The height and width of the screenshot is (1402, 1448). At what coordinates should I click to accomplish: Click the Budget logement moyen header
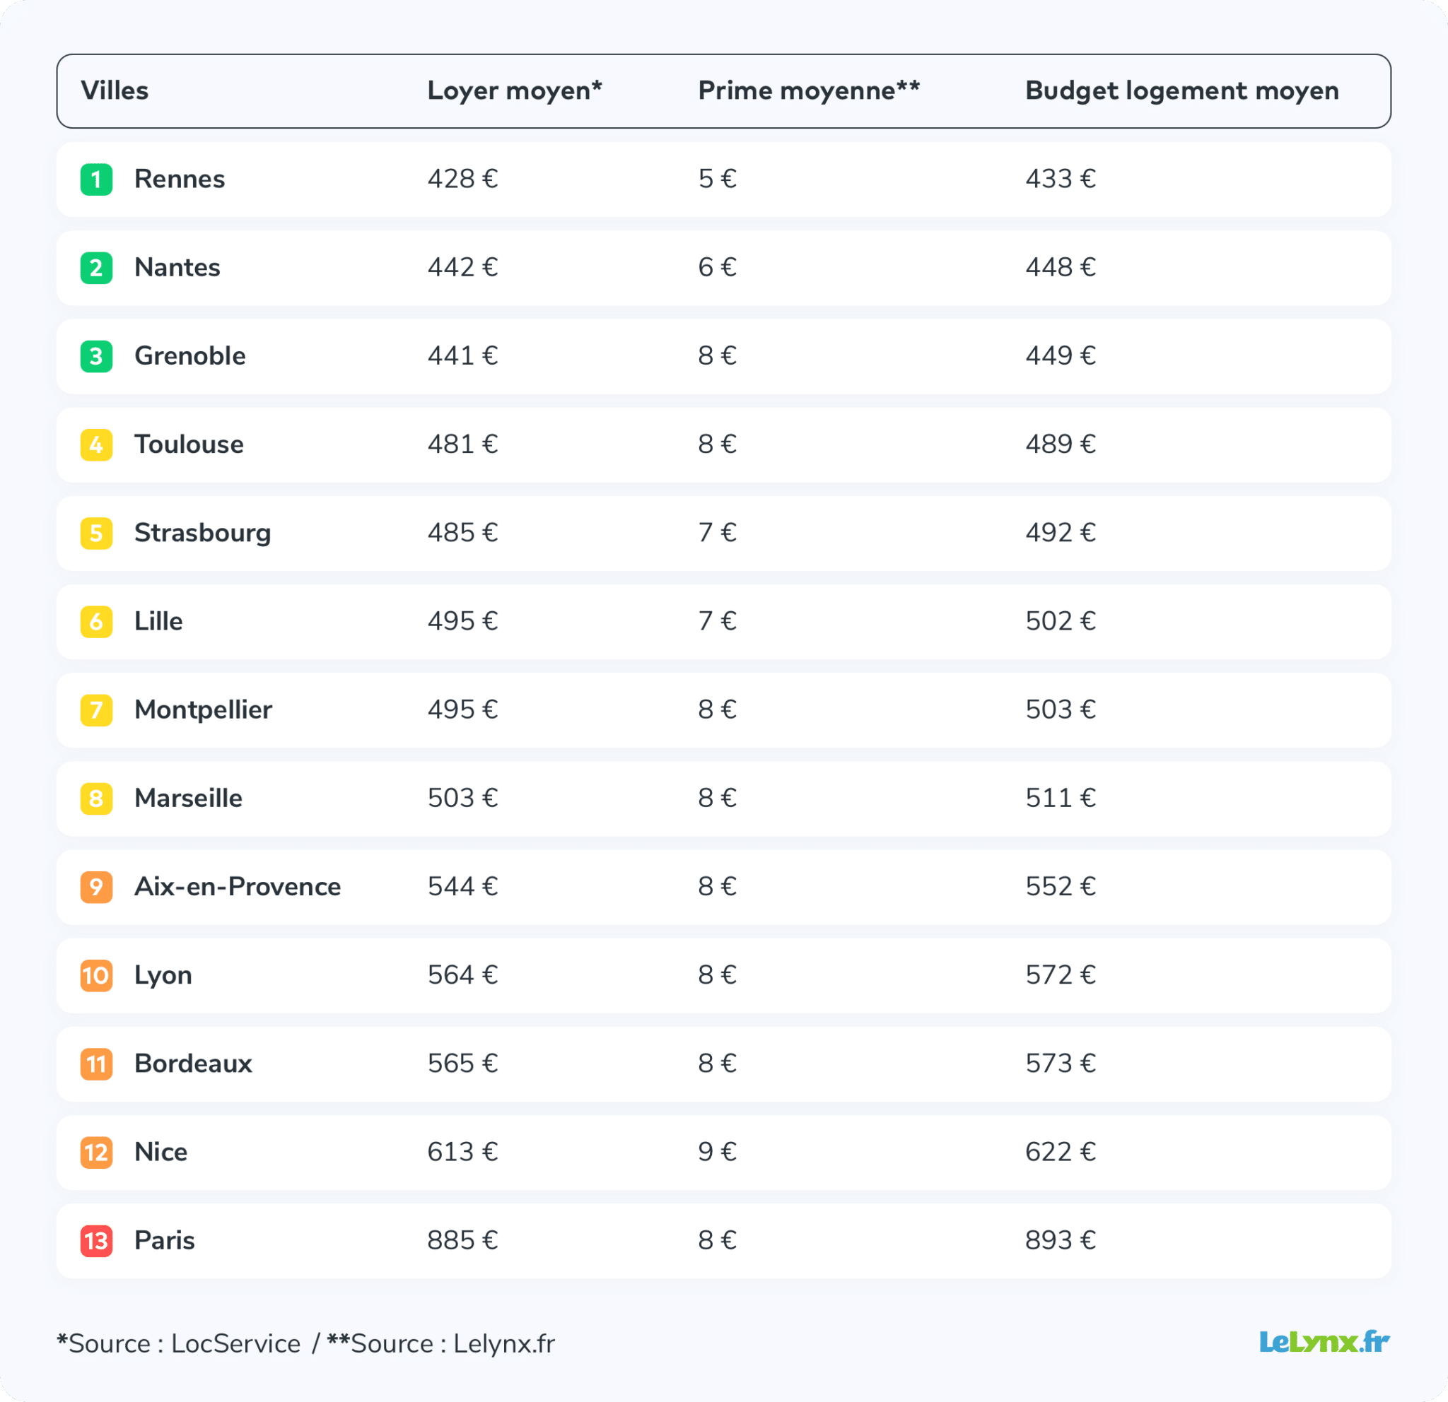pyautogui.click(x=1182, y=91)
